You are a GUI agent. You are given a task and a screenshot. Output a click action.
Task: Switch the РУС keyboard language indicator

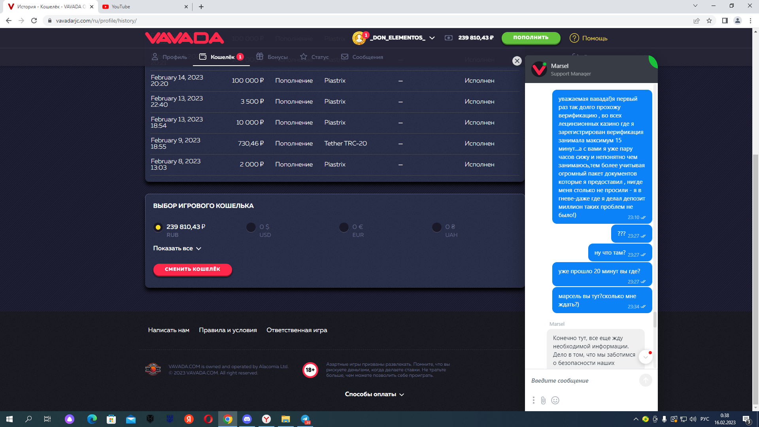(x=705, y=419)
